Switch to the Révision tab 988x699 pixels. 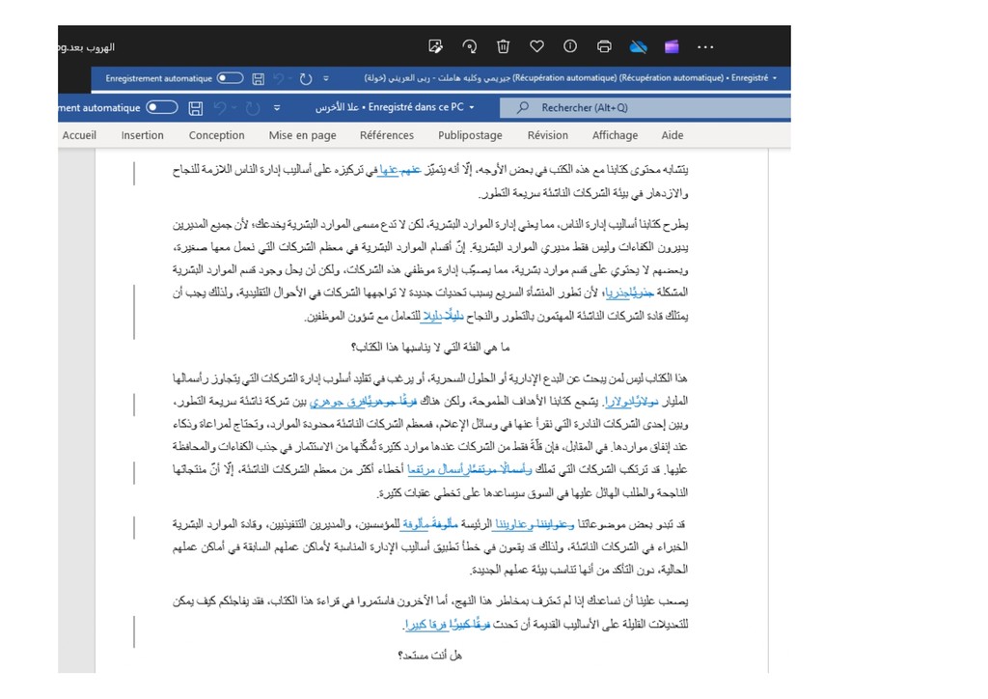(548, 135)
